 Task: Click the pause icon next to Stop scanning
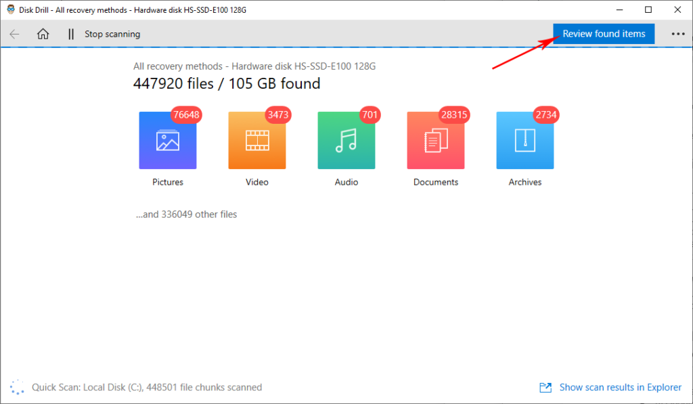[70, 34]
